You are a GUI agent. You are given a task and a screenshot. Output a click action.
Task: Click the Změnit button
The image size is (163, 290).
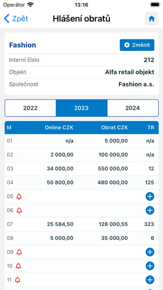[x=137, y=45]
